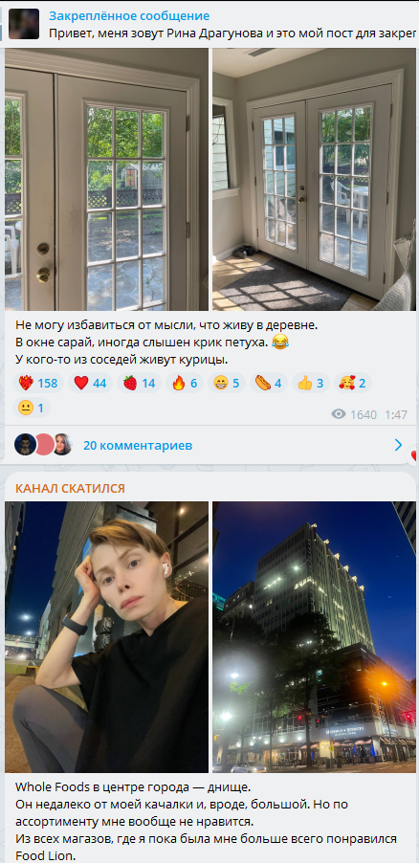Click the pinned message thumbnail image
The width and height of the screenshot is (419, 863).
[24, 24]
